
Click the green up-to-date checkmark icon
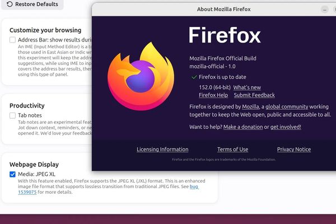(194, 77)
